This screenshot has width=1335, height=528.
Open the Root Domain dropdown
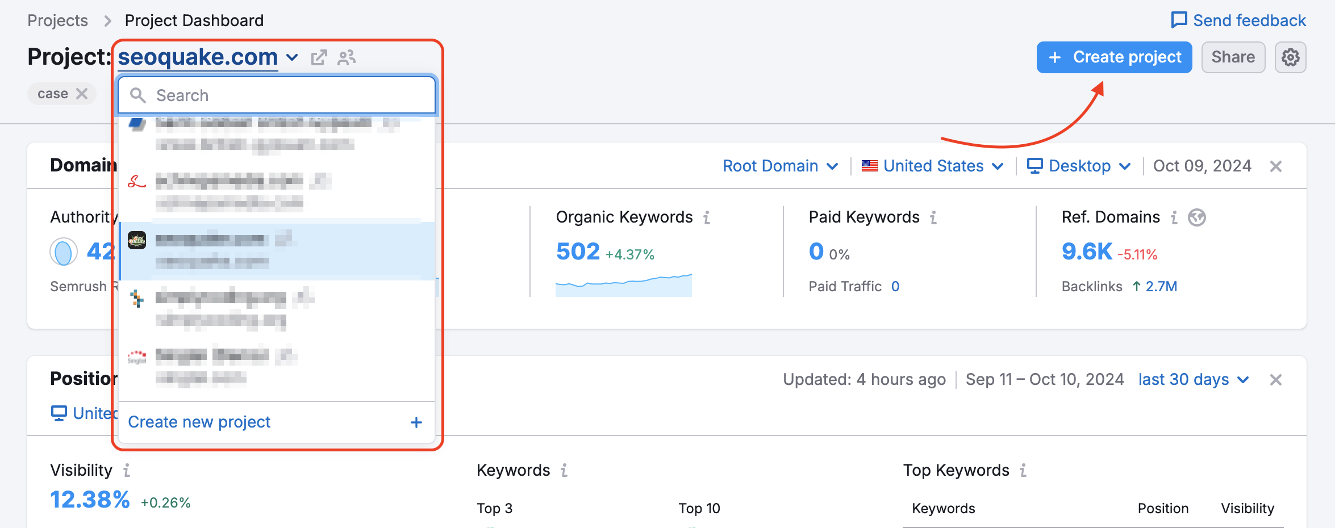781,166
